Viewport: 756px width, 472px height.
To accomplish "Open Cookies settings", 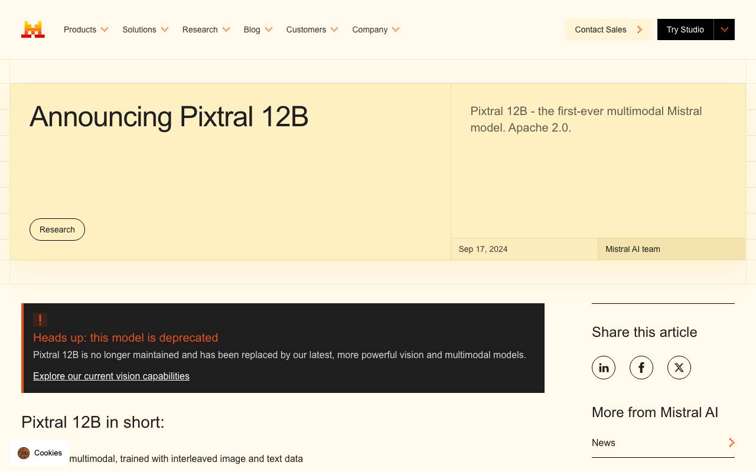I will pos(40,453).
